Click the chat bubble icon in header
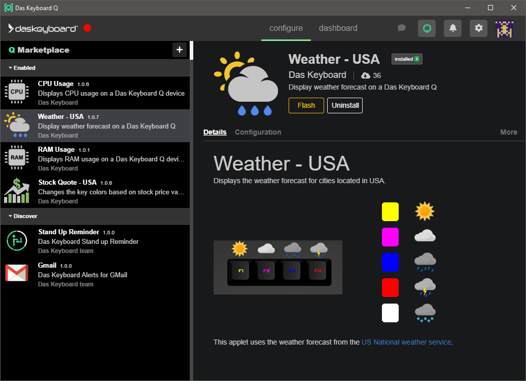Image resolution: width=526 pixels, height=381 pixels. 401,28
